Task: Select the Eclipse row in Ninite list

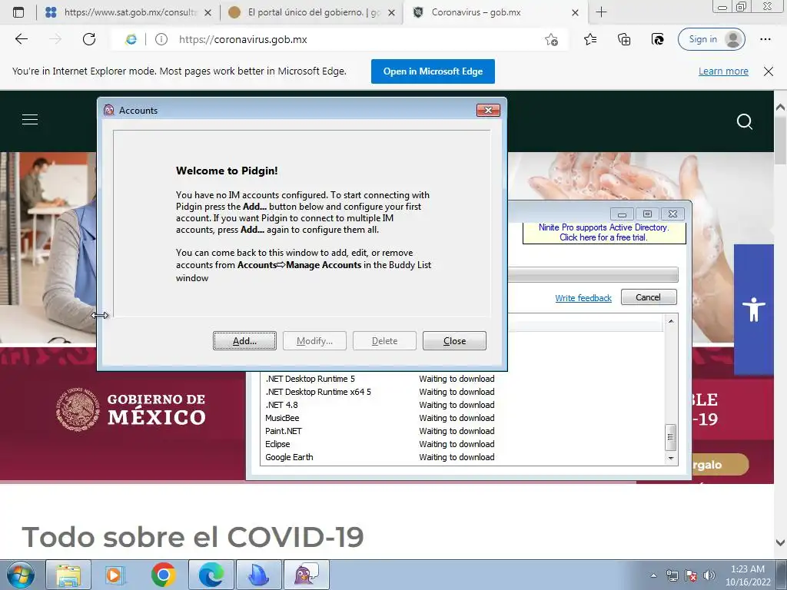Action: pyautogui.click(x=463, y=444)
